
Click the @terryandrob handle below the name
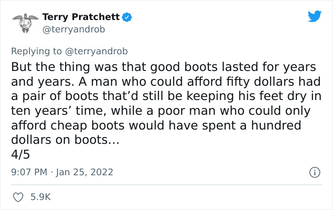[74, 30]
